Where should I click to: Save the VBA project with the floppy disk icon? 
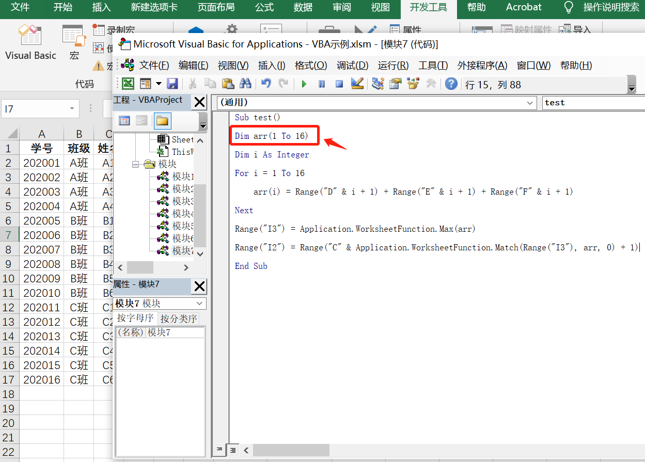[172, 84]
